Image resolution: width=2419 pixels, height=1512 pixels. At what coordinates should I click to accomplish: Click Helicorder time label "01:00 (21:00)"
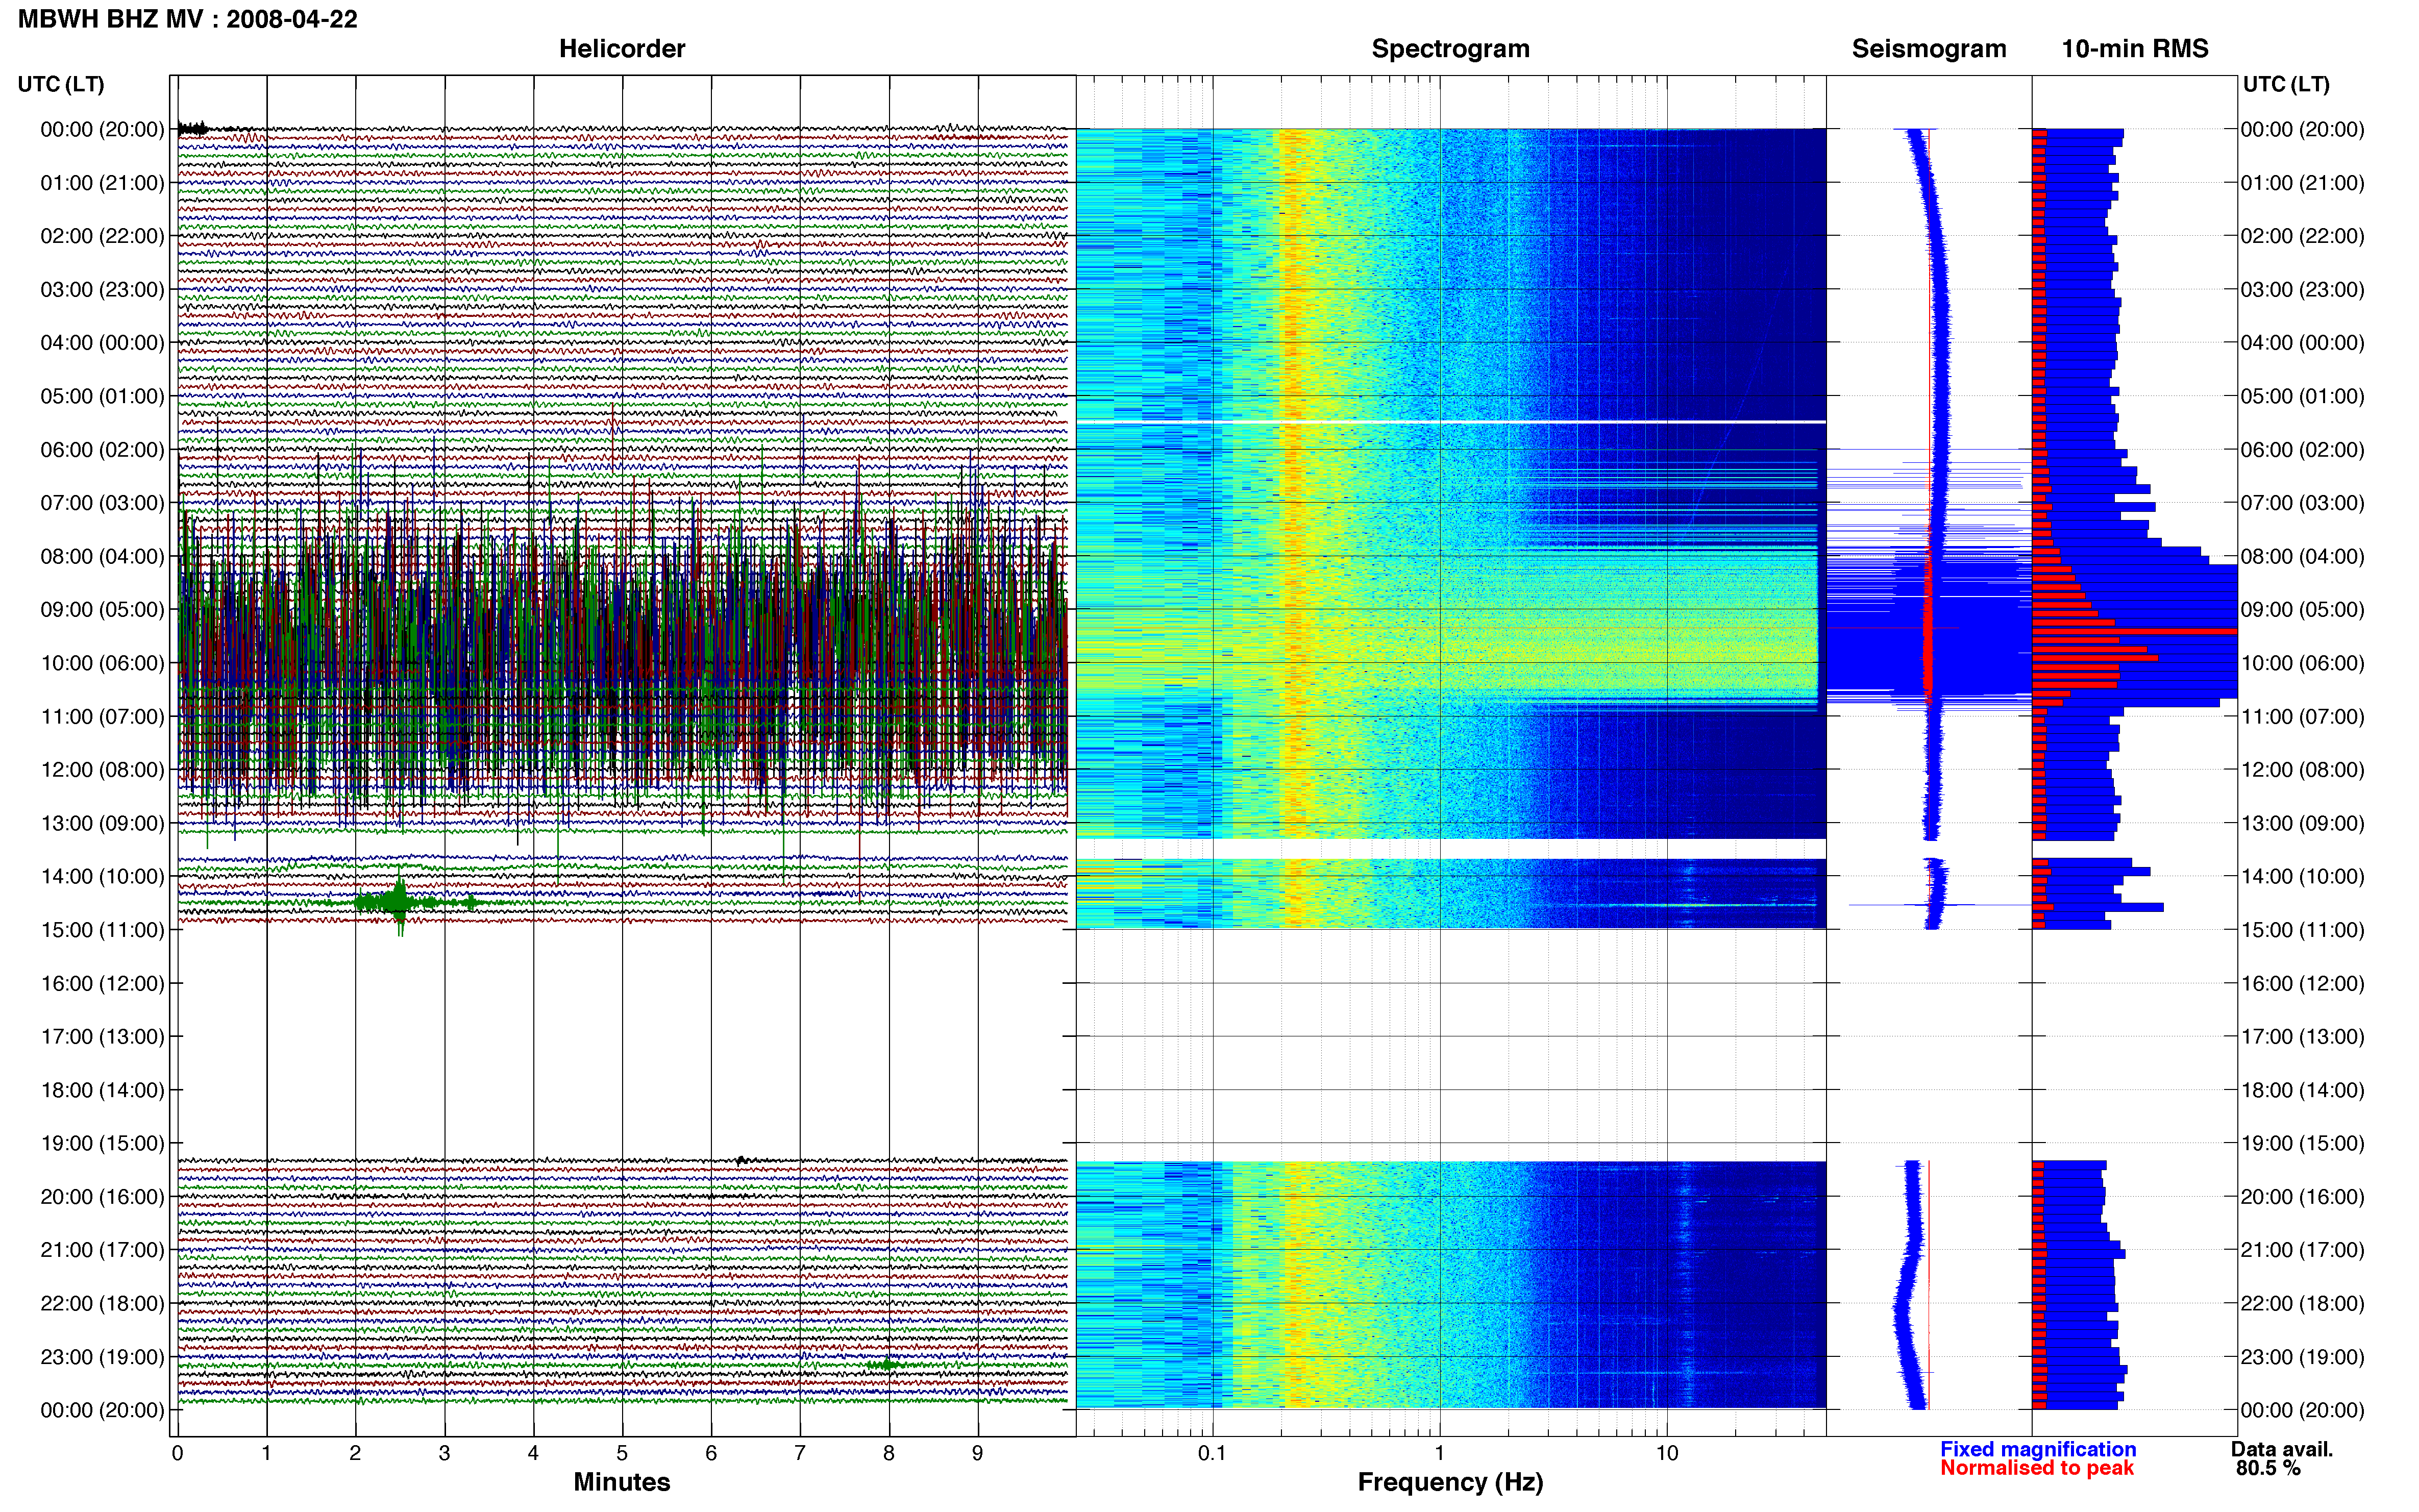[x=102, y=183]
